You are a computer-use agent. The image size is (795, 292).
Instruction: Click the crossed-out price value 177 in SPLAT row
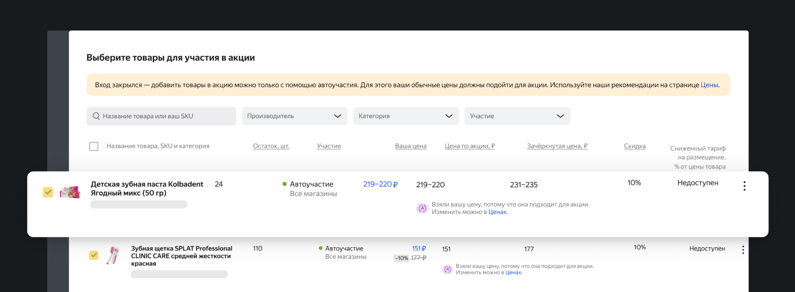[529, 249]
